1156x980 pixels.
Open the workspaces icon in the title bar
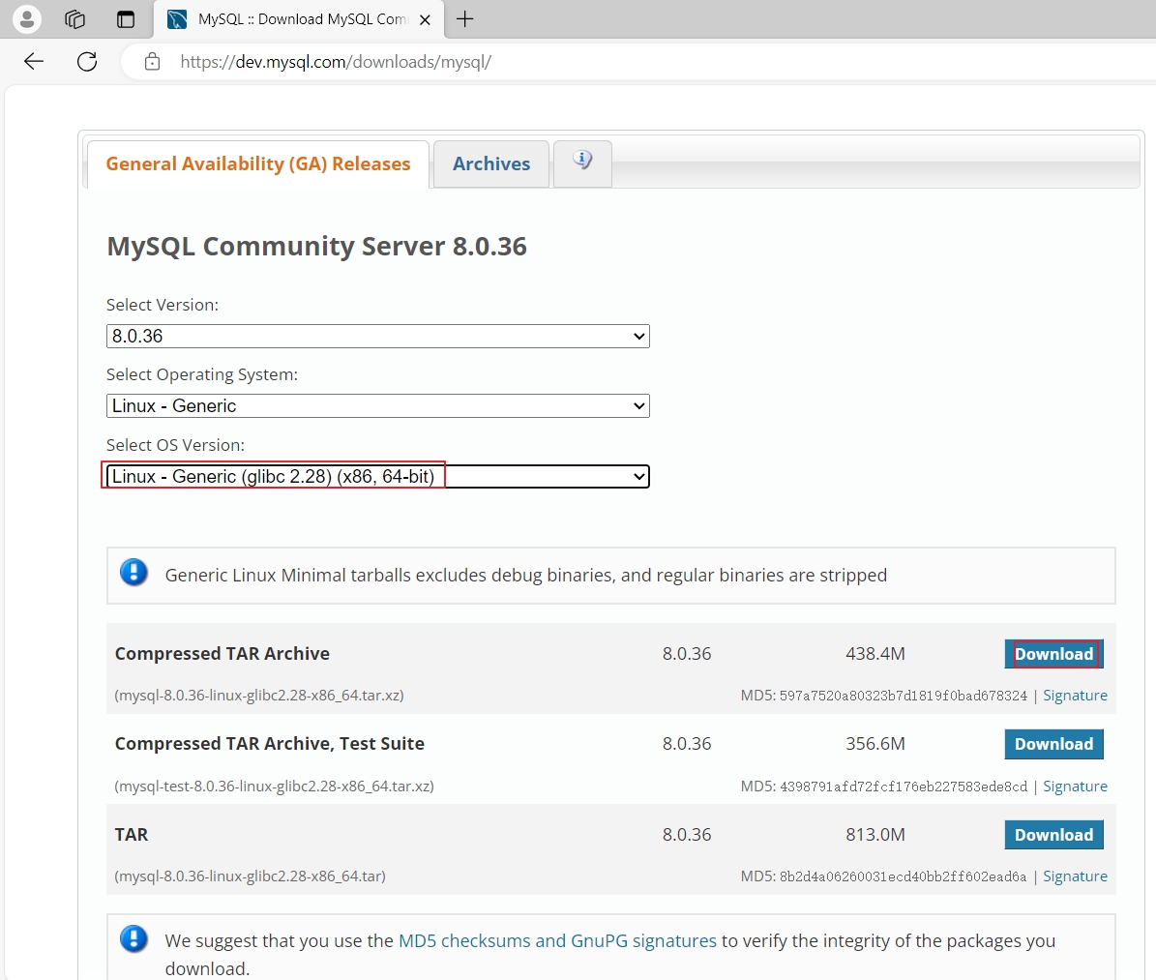75,19
